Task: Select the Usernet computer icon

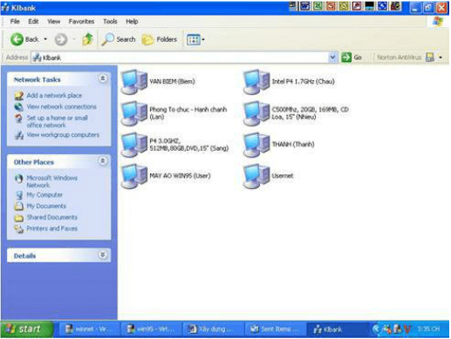Action: point(256,176)
